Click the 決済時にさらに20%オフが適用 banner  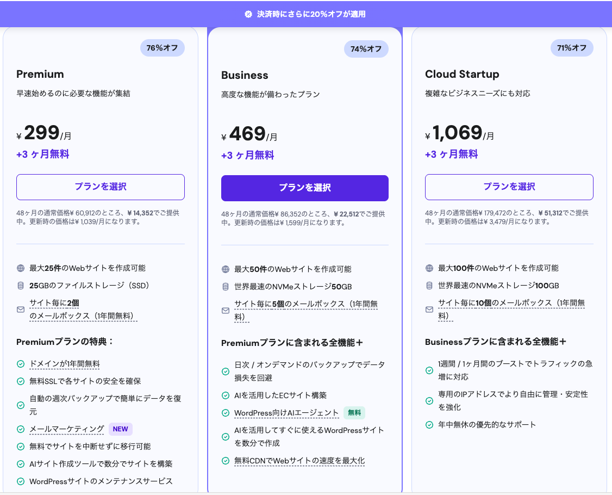(x=306, y=14)
